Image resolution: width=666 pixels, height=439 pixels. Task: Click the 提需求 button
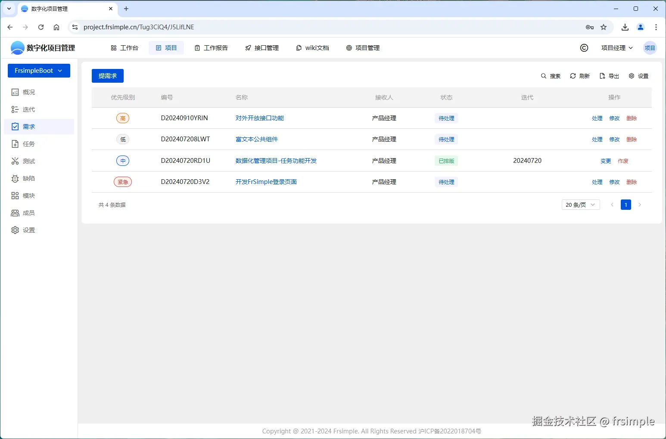(107, 76)
